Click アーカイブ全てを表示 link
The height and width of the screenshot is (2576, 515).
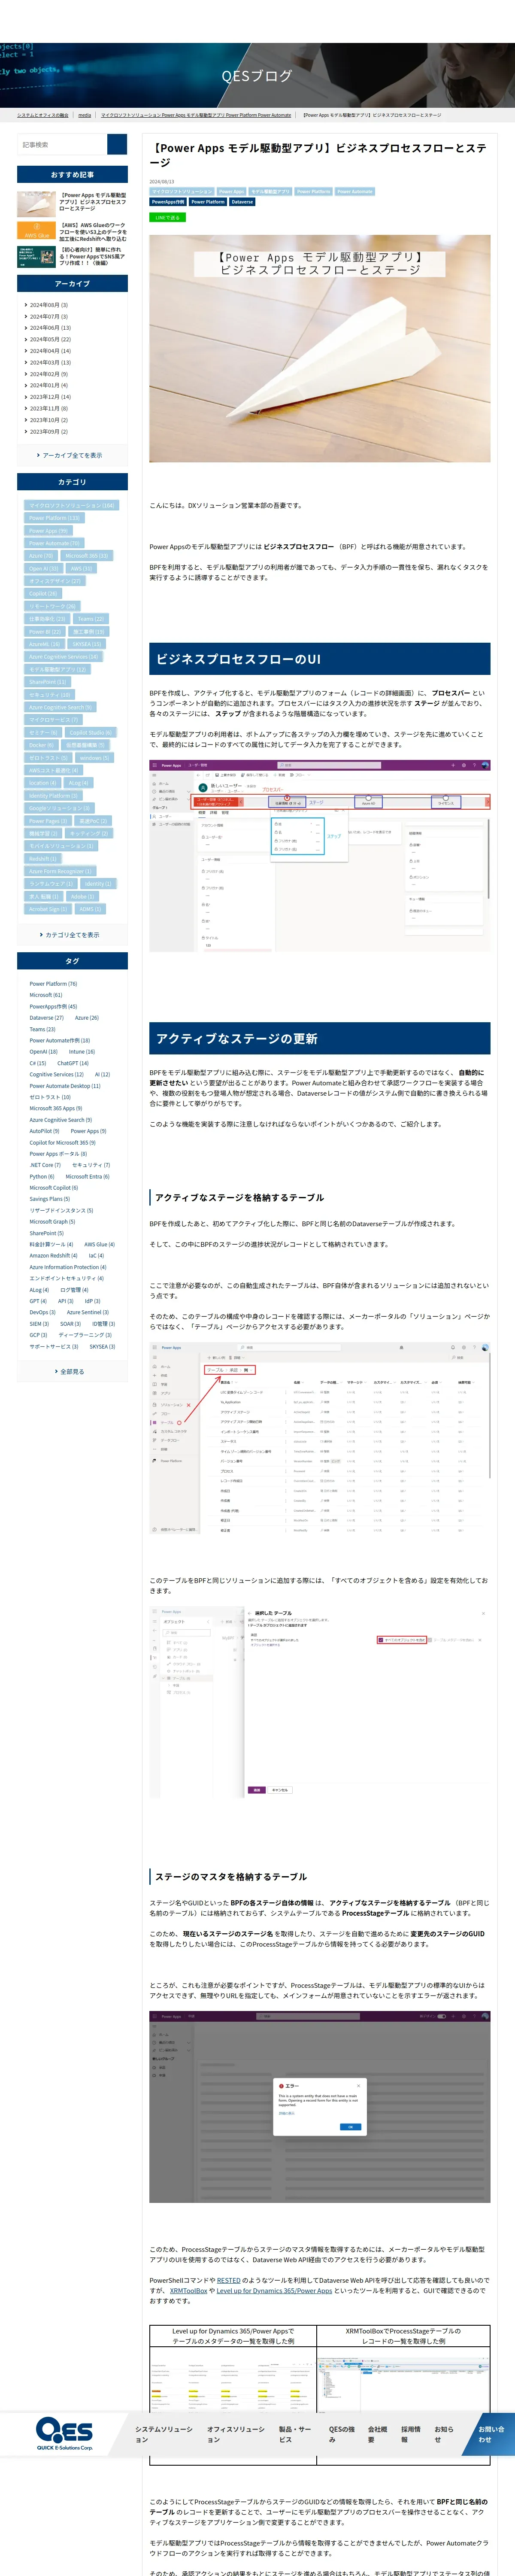(x=72, y=455)
